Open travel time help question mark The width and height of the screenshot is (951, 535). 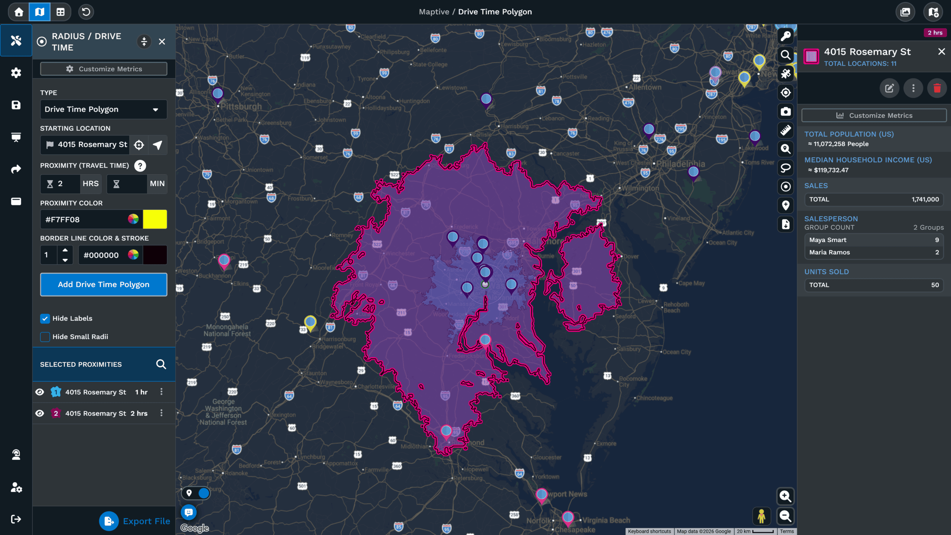click(x=140, y=166)
